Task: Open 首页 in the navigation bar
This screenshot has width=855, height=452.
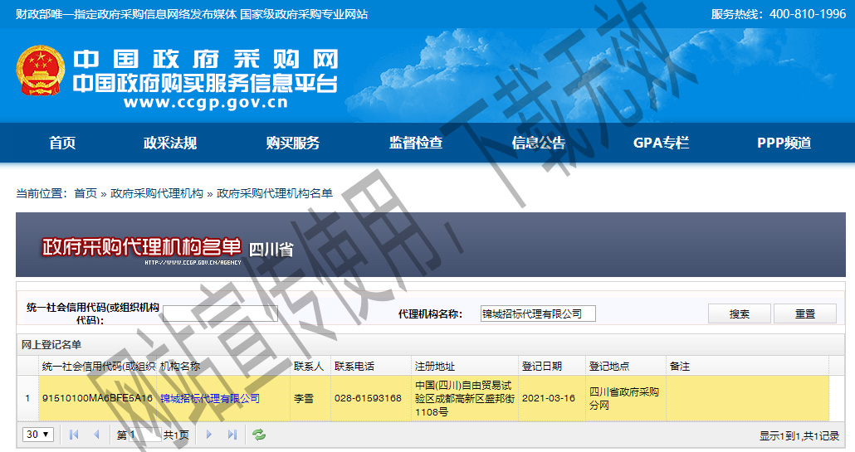Action: pyautogui.click(x=62, y=143)
